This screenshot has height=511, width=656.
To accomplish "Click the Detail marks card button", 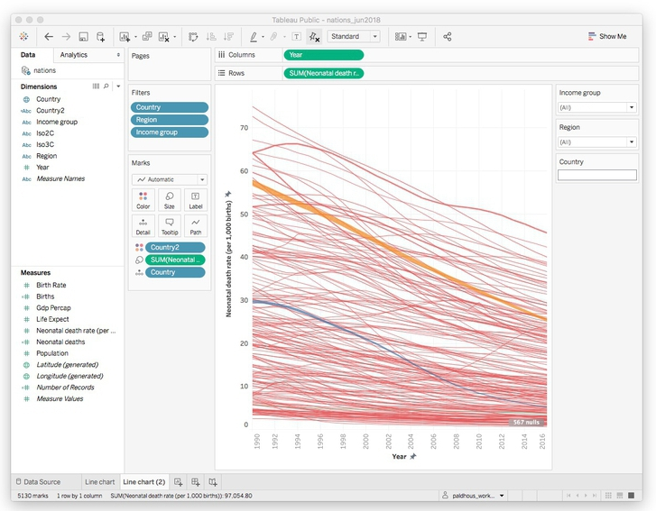I will click(143, 226).
